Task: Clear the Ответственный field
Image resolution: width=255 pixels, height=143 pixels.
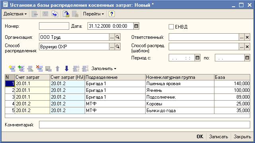Action: point(247,37)
